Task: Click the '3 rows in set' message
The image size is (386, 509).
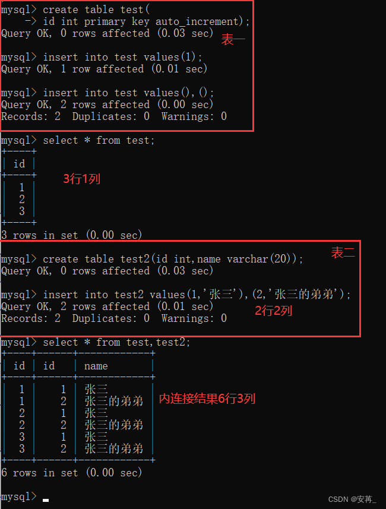Action: pyautogui.click(x=71, y=235)
